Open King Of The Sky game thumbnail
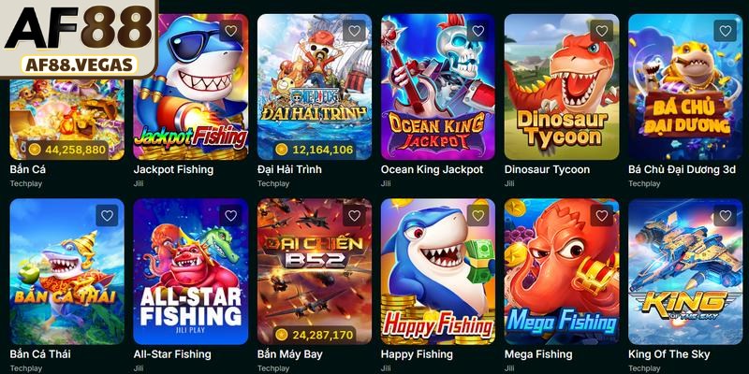The width and height of the screenshot is (749, 374). (x=685, y=271)
